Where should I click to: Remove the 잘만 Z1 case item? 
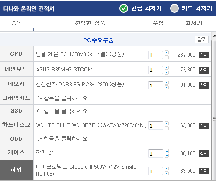[204, 153]
